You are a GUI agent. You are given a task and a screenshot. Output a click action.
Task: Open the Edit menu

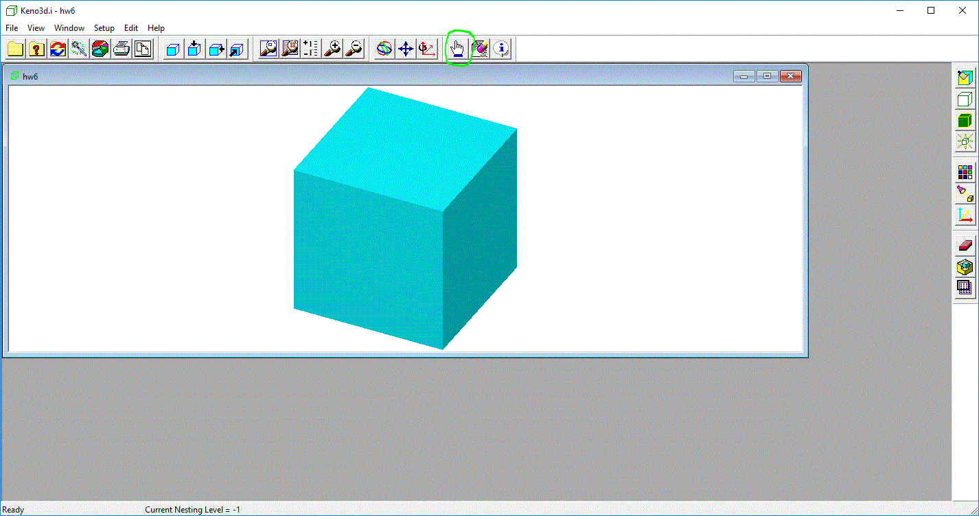(x=131, y=28)
